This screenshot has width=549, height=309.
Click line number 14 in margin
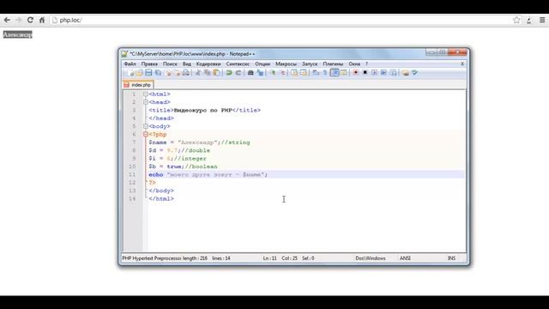[x=132, y=198]
